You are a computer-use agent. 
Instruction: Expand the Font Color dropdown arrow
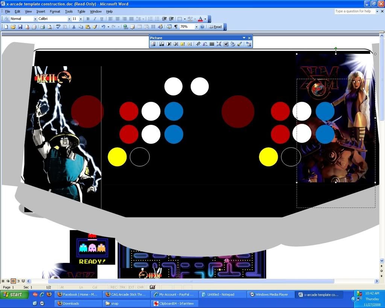(x=205, y=19)
